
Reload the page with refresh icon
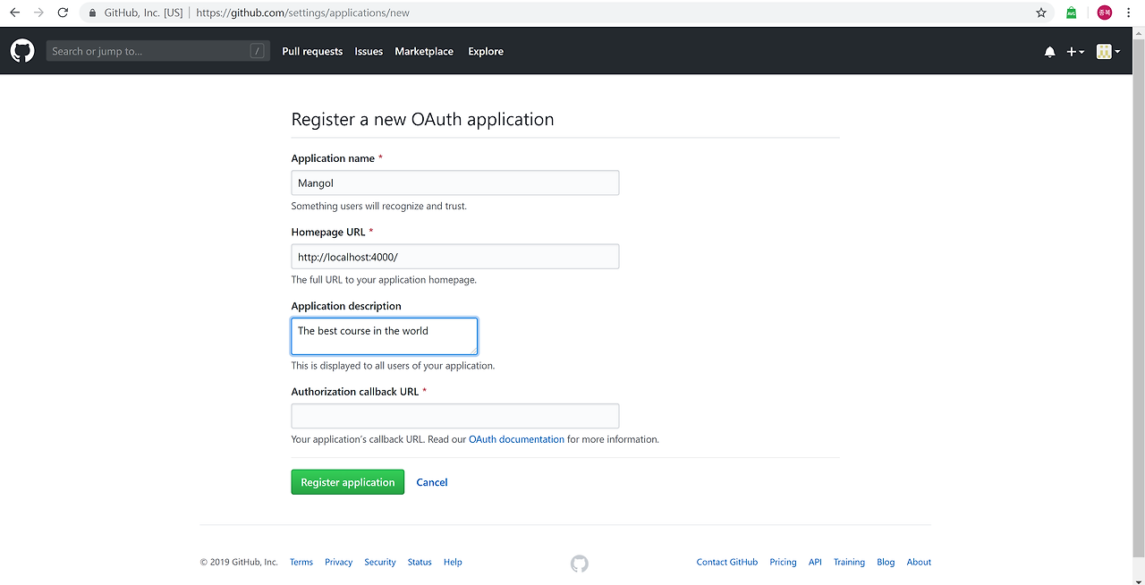tap(63, 13)
